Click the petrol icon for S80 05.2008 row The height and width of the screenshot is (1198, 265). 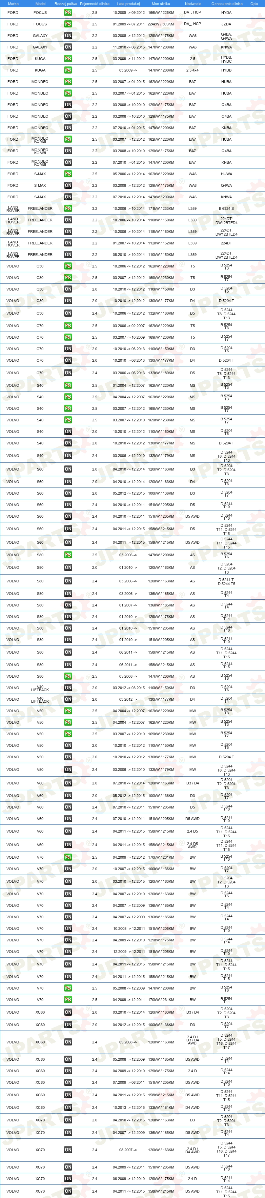pyautogui.click(x=68, y=676)
